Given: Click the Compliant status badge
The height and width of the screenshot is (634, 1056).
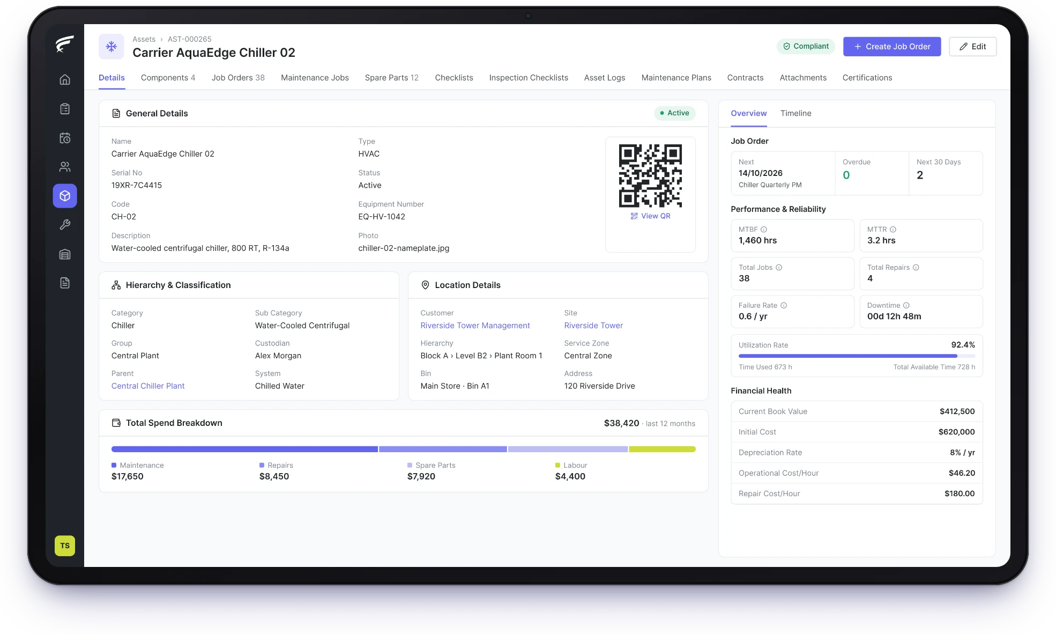Looking at the screenshot, I should pos(806,46).
